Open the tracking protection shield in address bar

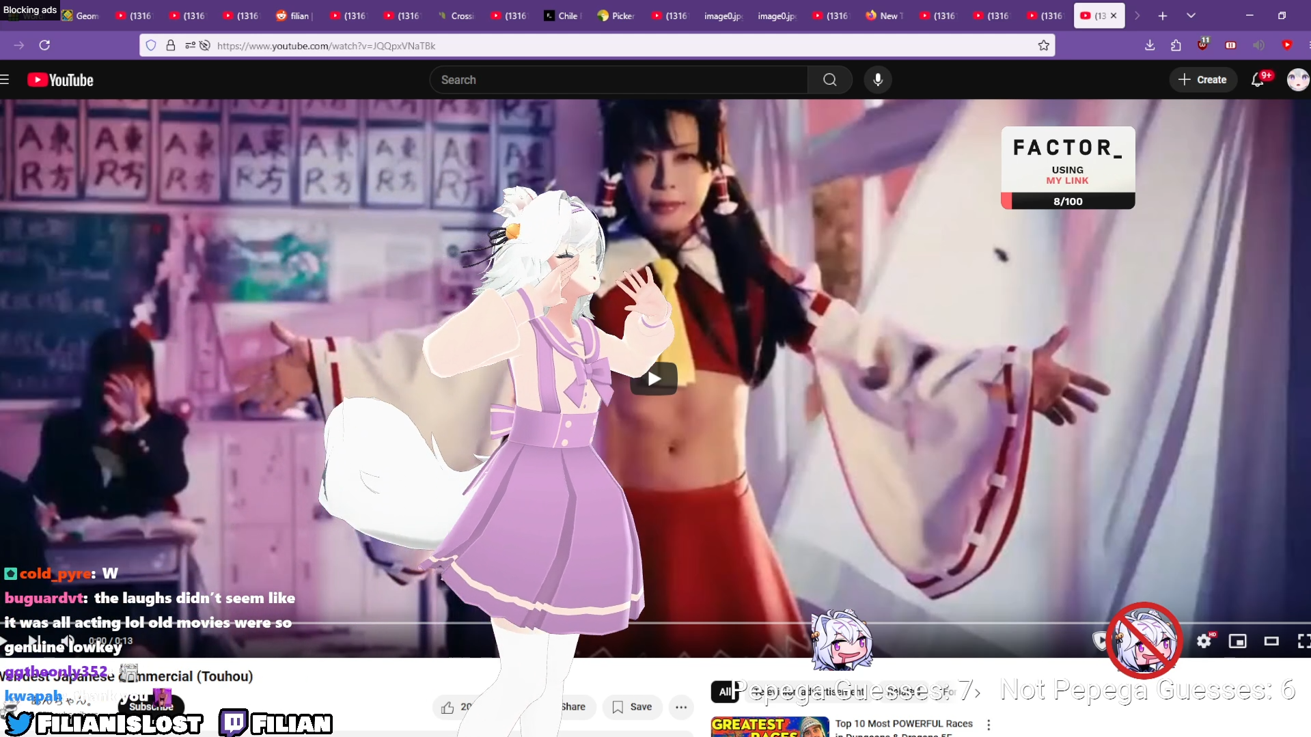(x=151, y=46)
